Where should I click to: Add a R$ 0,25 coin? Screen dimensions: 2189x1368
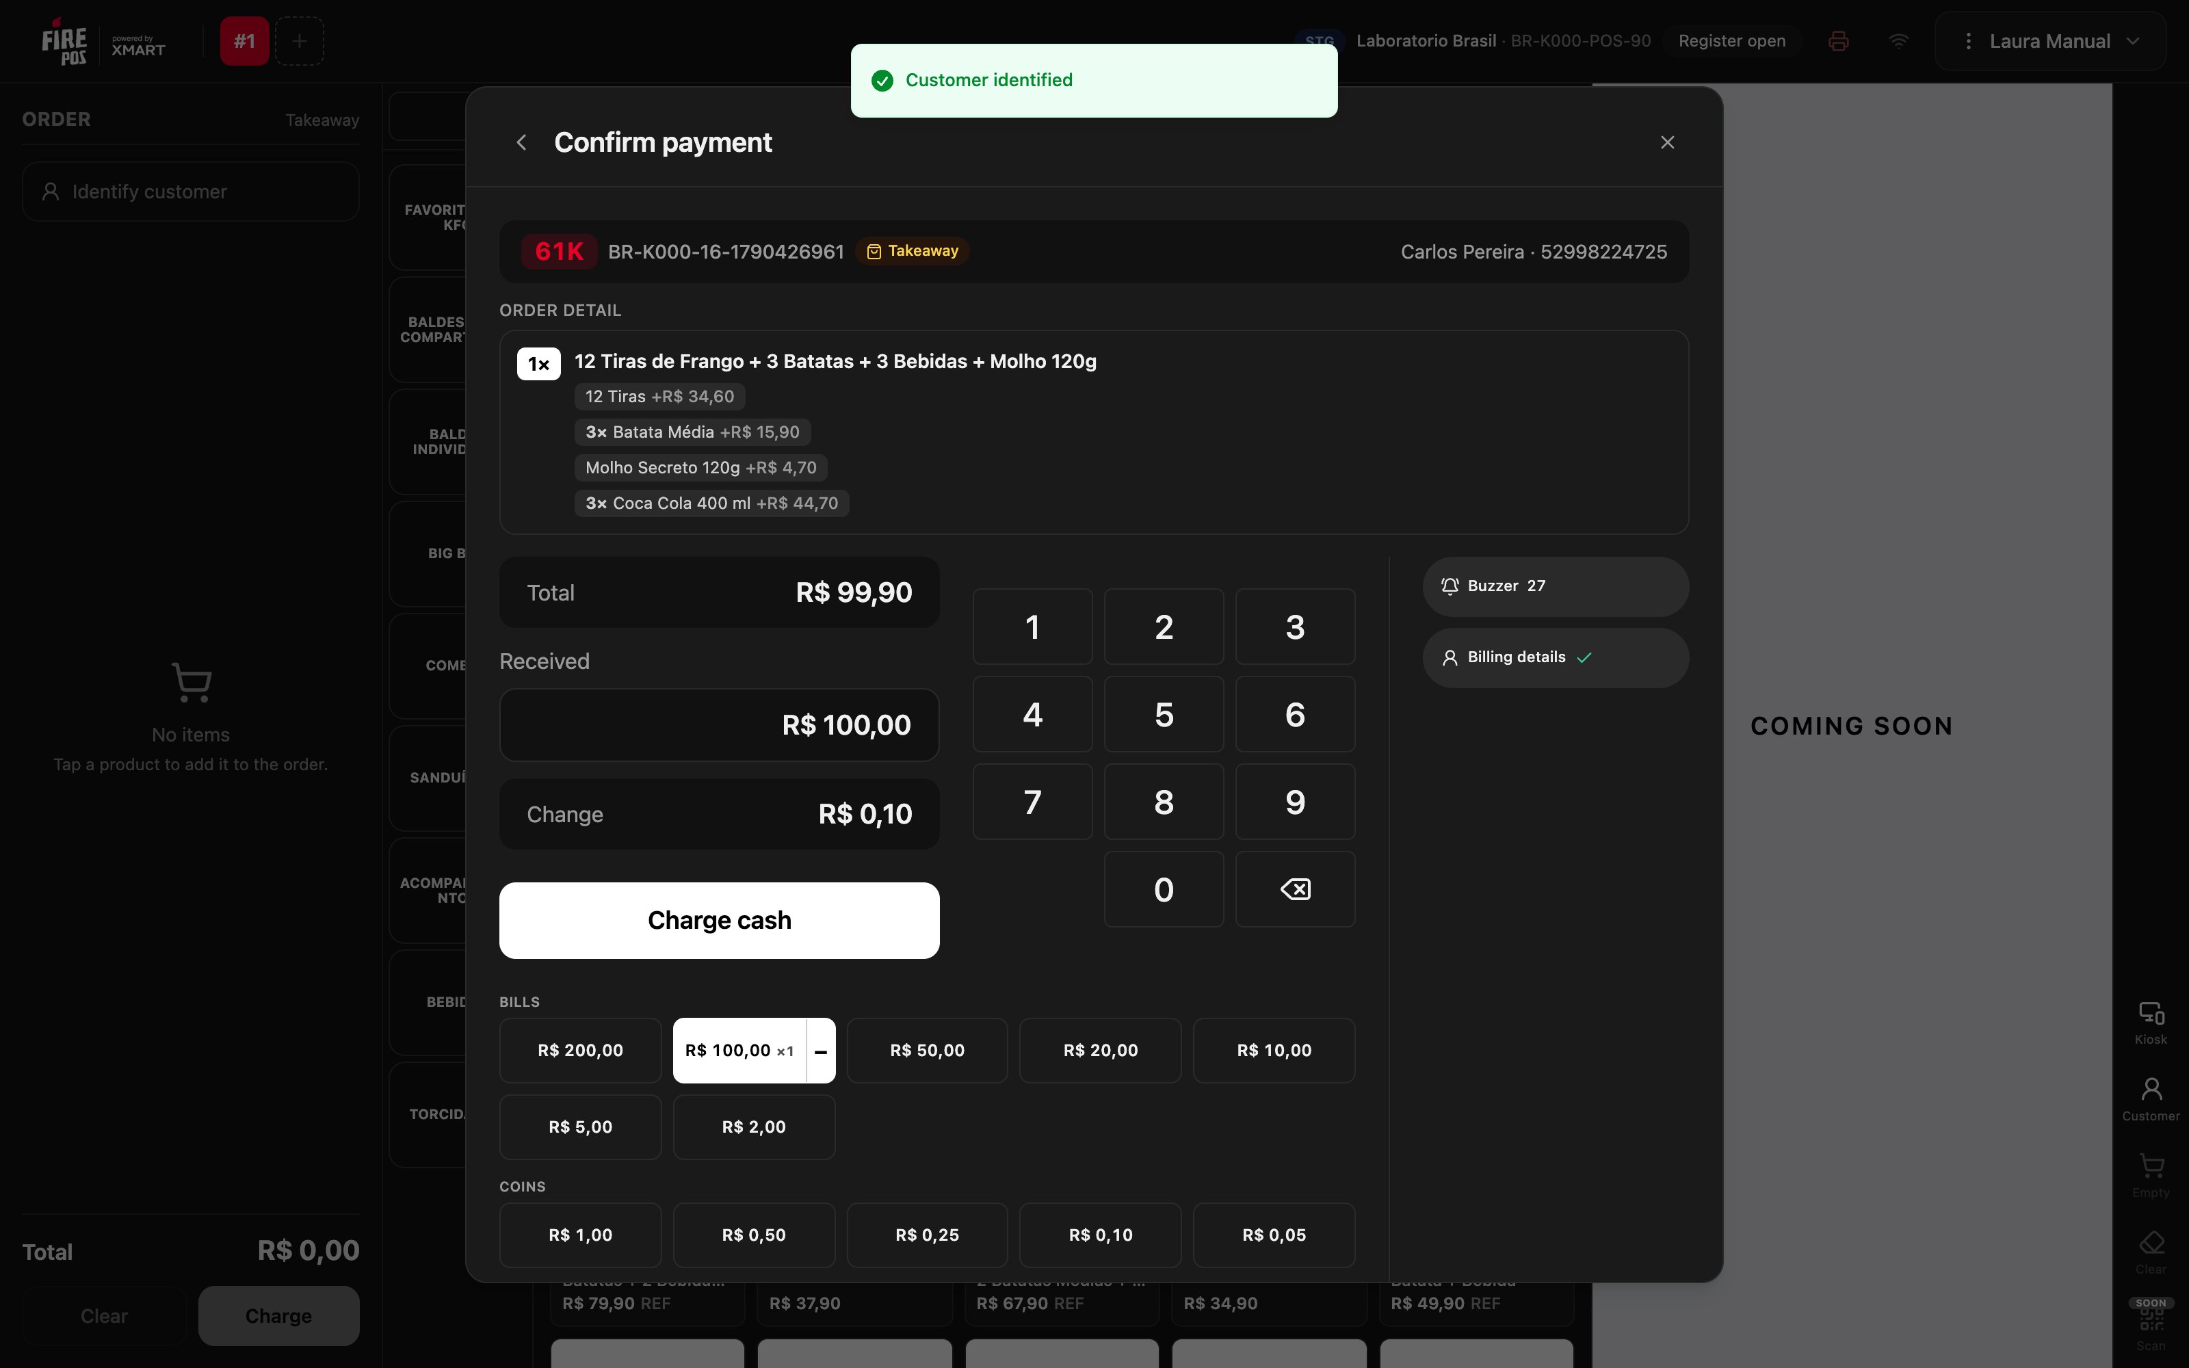click(927, 1235)
